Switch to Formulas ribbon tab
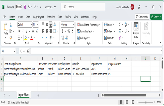The width and height of the screenshot is (164, 106). [x=51, y=17]
